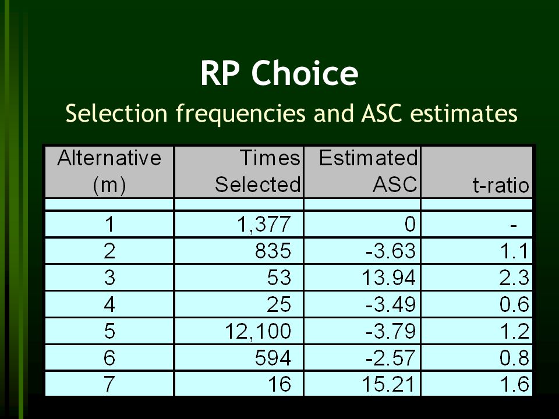Select the cell showing 1,377
This screenshot has width=559, height=419.
[x=239, y=224]
